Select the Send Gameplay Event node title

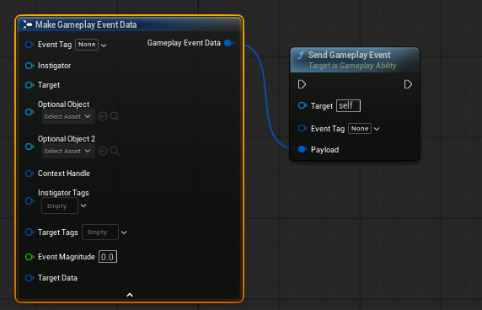(349, 55)
